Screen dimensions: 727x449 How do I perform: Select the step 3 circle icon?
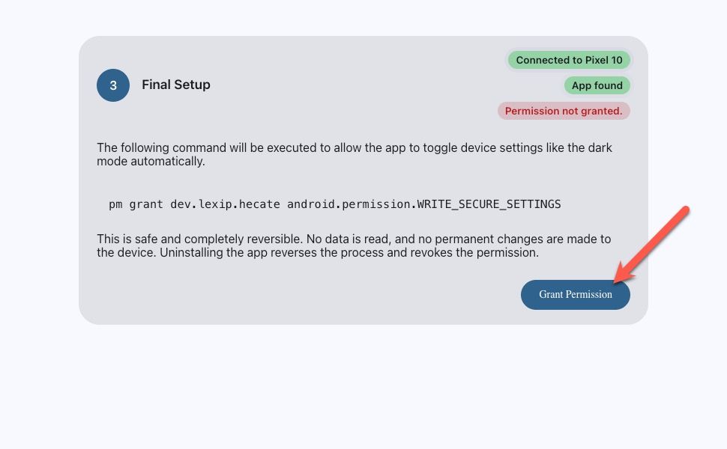112,85
